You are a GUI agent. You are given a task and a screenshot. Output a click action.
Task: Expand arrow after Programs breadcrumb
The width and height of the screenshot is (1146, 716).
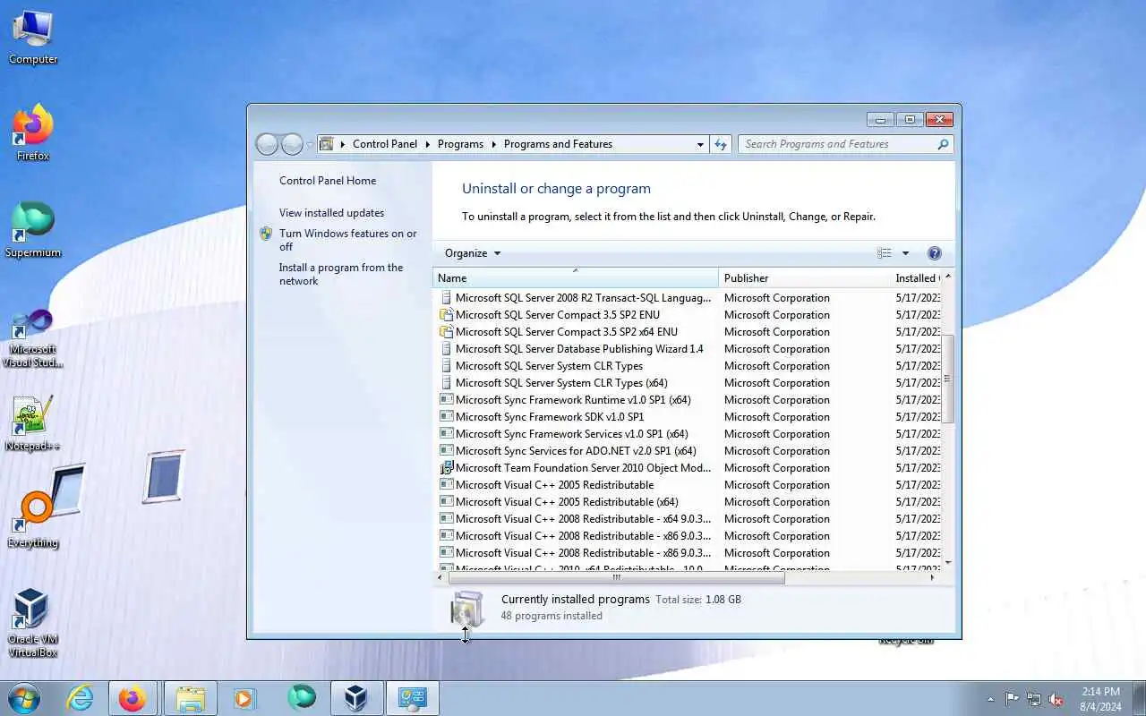coord(494,144)
